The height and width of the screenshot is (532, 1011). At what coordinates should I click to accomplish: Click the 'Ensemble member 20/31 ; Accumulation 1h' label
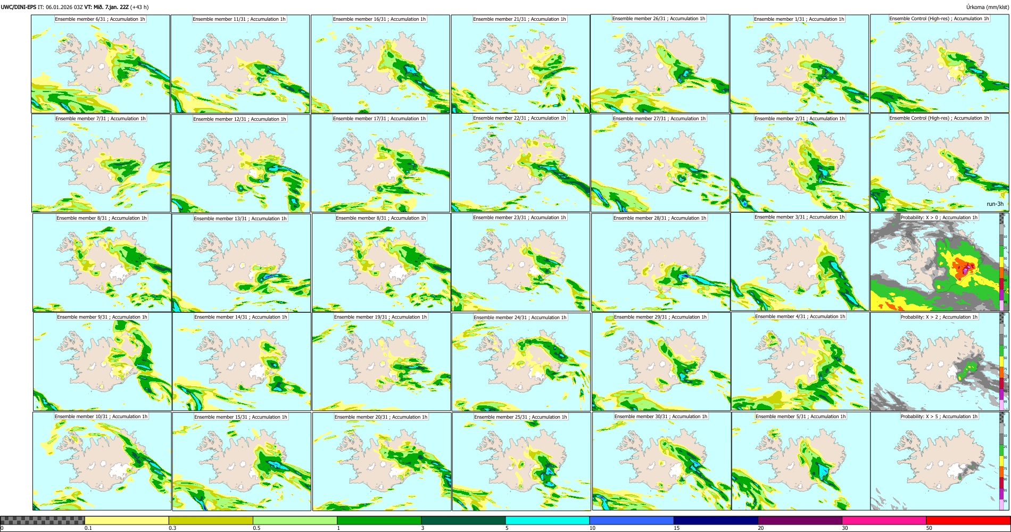pyautogui.click(x=381, y=417)
